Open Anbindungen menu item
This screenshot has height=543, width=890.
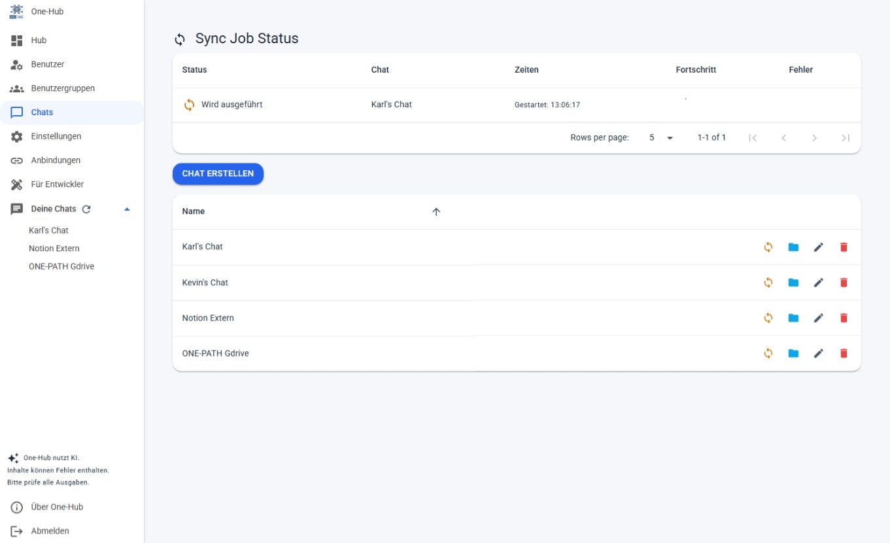coord(55,160)
